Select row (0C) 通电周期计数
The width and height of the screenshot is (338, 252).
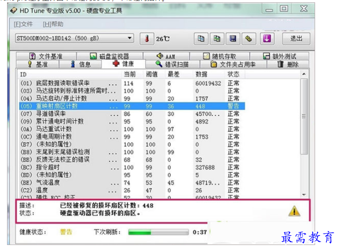click(132, 137)
